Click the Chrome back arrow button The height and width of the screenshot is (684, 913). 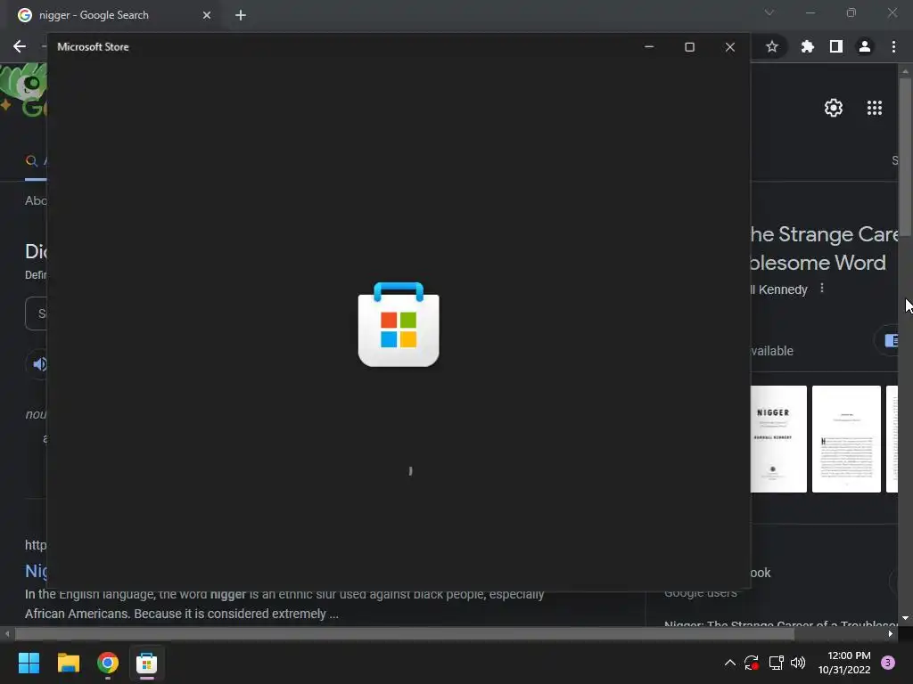tap(20, 46)
